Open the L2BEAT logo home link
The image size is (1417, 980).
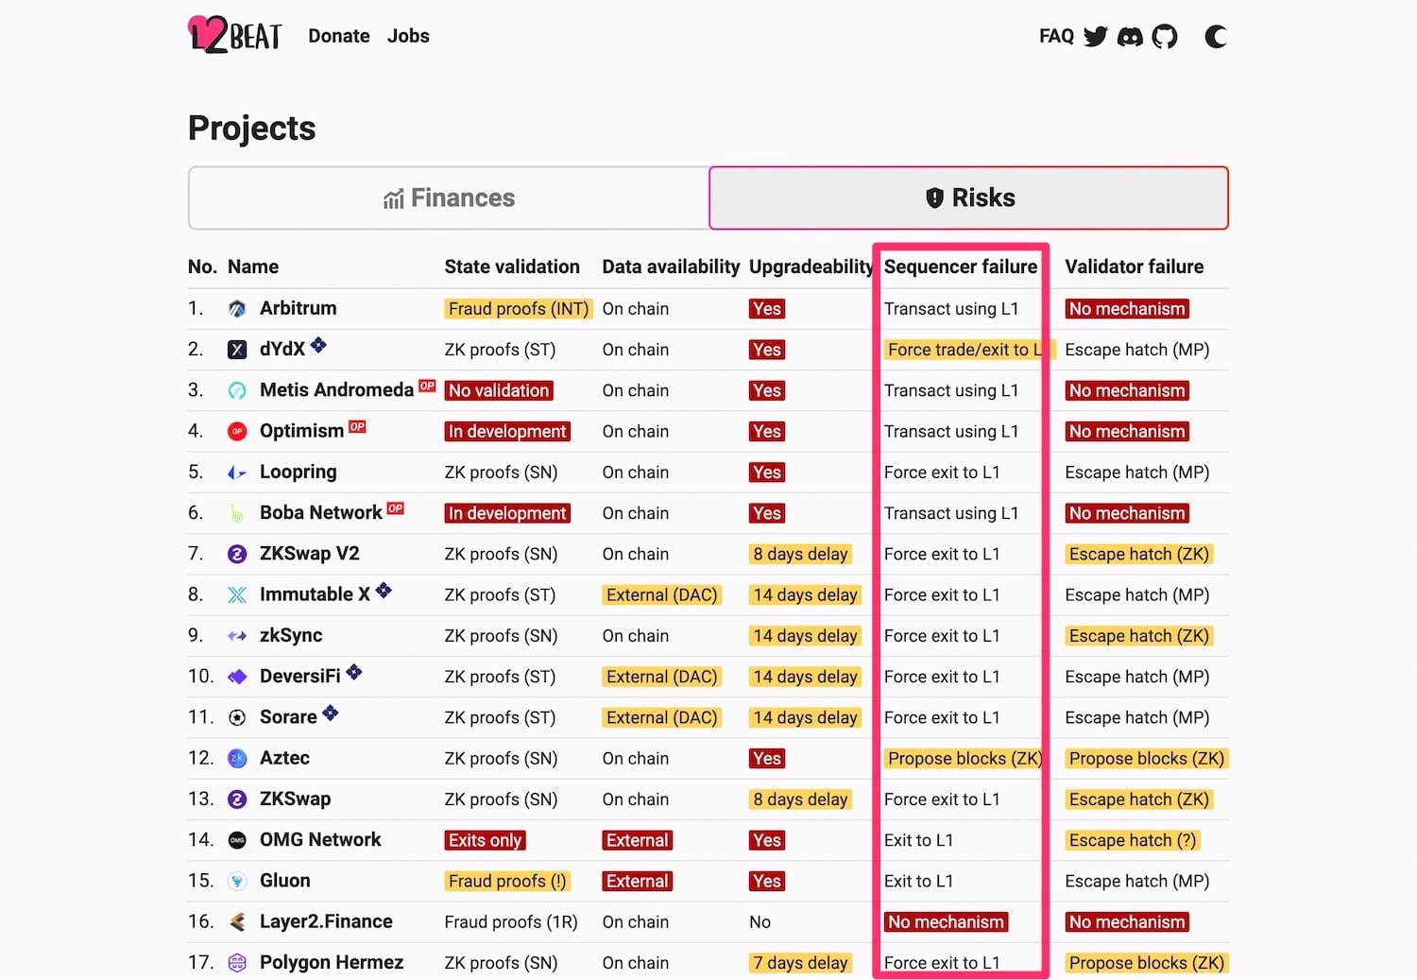235,35
